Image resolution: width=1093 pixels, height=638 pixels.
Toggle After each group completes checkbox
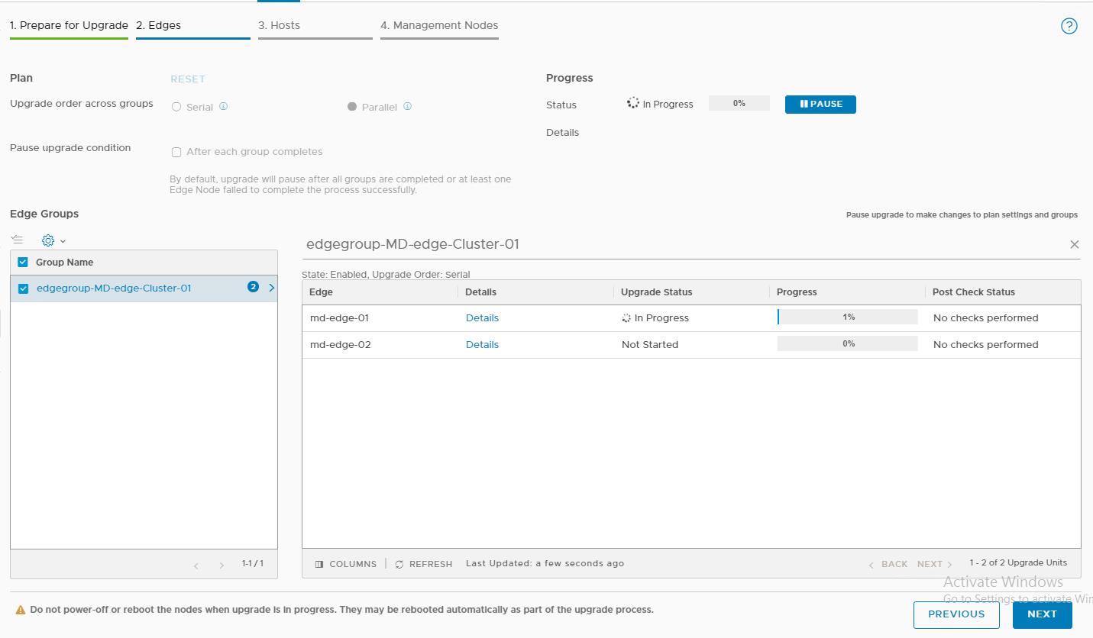point(176,152)
